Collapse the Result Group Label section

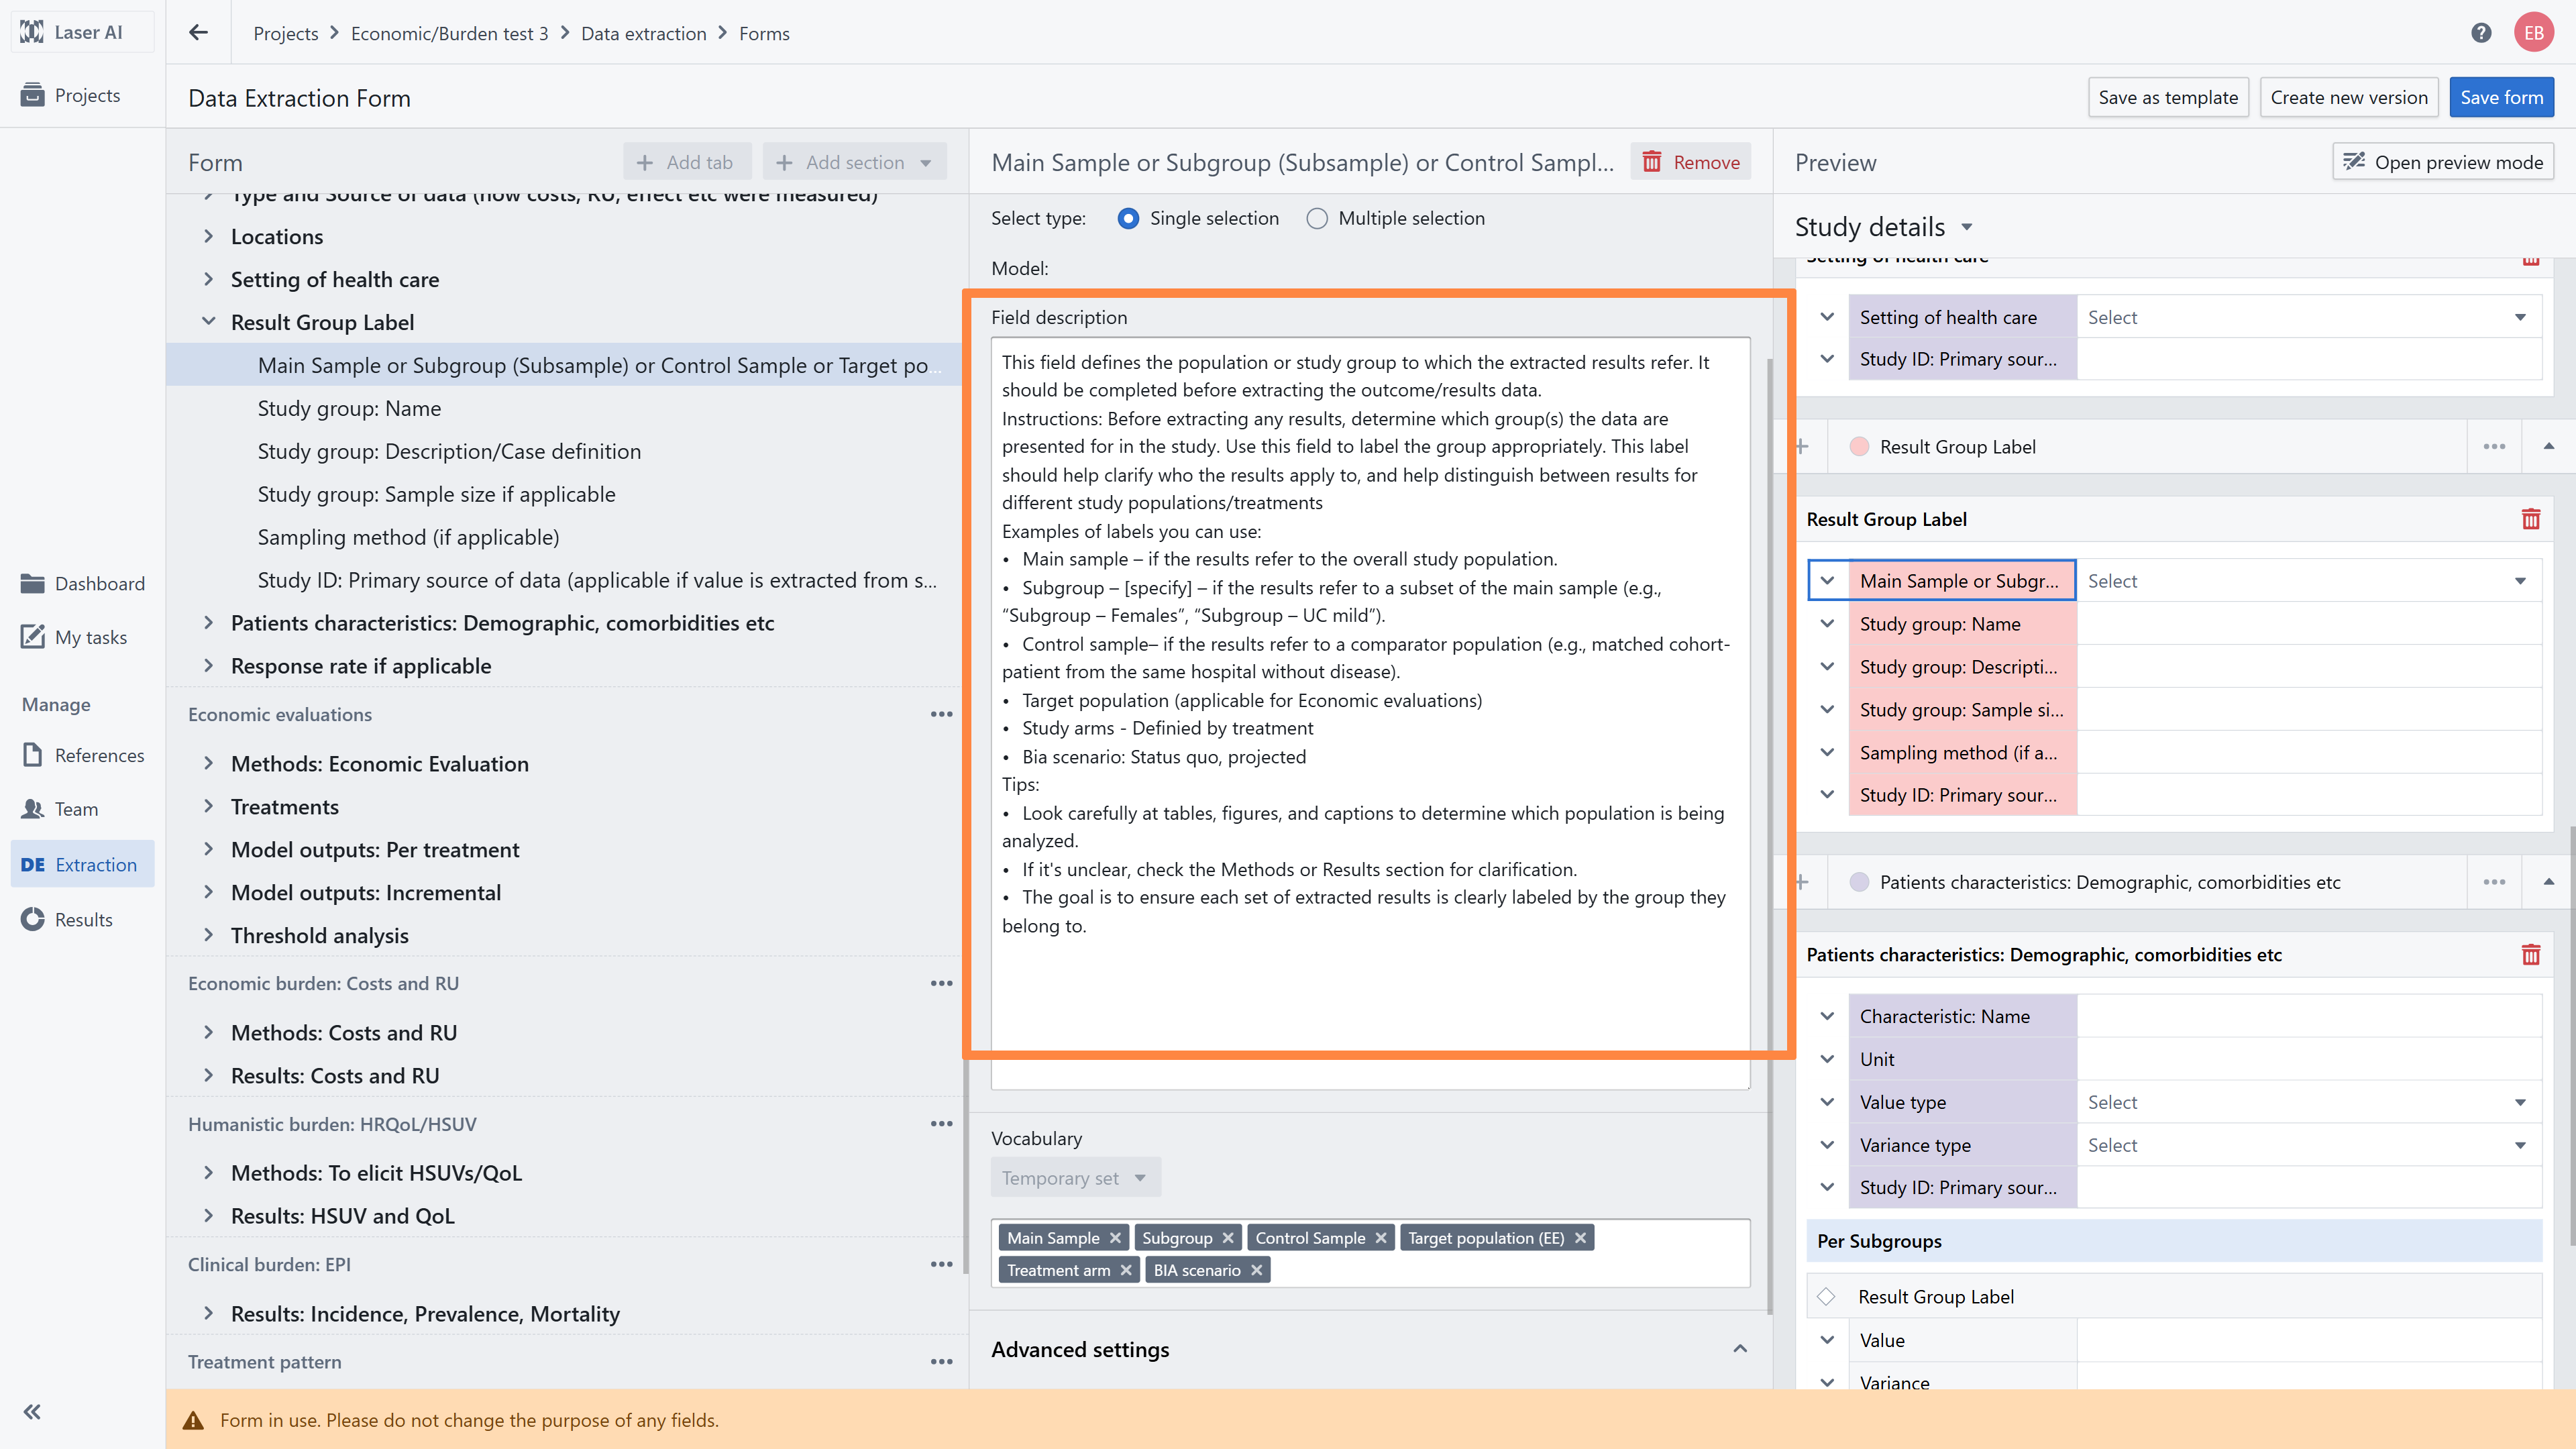208,322
